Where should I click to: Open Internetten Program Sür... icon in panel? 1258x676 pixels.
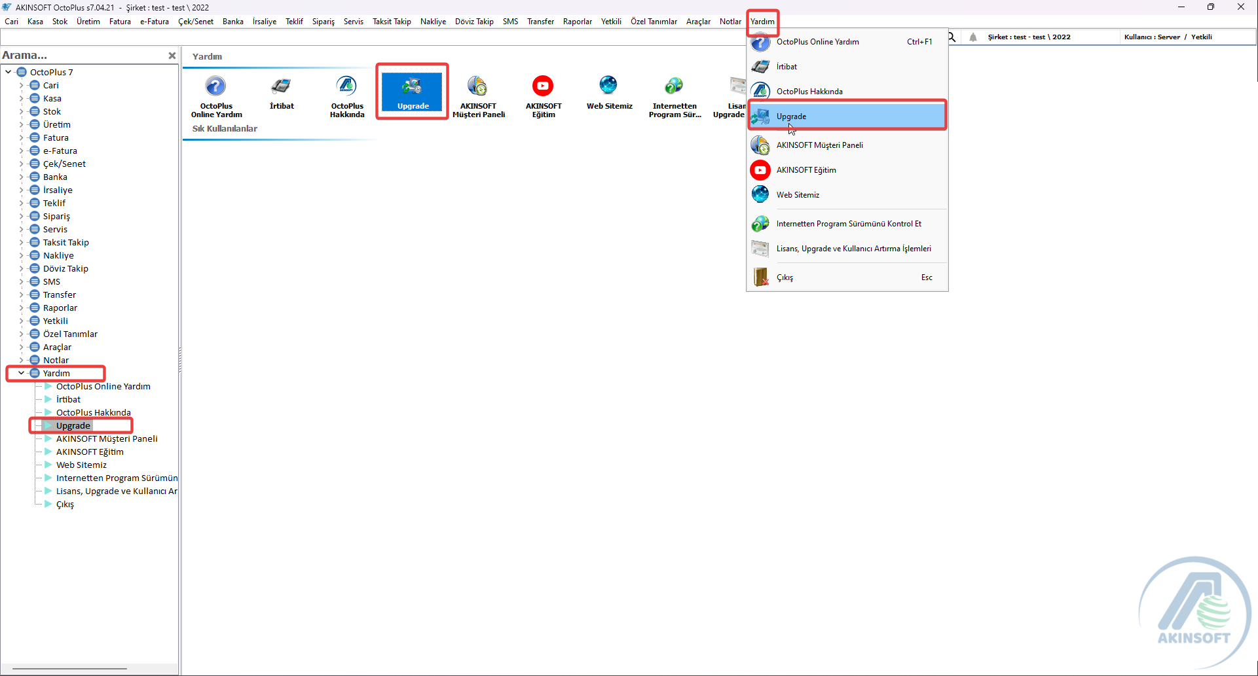click(675, 96)
